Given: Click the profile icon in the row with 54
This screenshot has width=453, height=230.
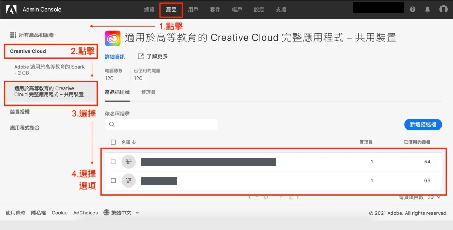Looking at the screenshot, I should (x=128, y=162).
